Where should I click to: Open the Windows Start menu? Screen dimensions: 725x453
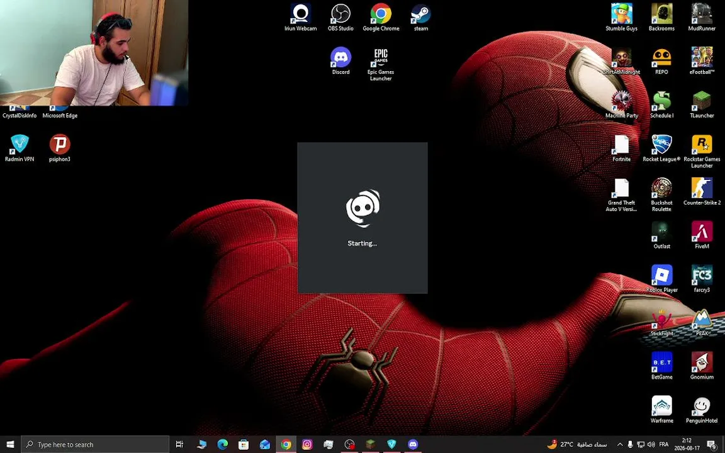10,444
